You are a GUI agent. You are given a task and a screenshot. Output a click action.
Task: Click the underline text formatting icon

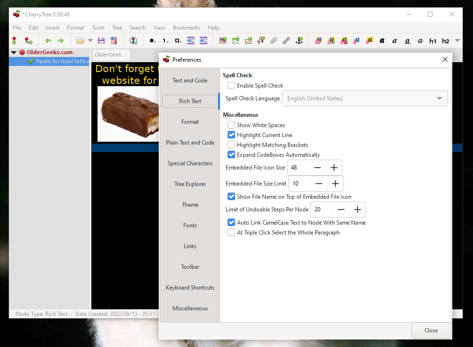tap(407, 40)
